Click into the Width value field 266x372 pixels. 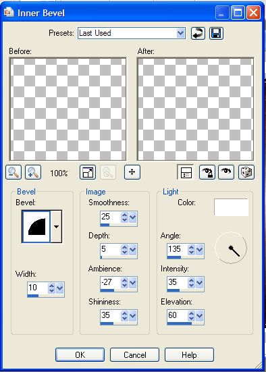tap(37, 288)
